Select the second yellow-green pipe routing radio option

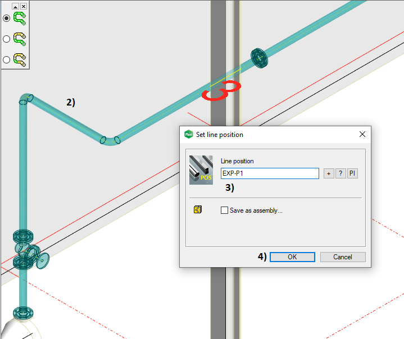(x=6, y=39)
